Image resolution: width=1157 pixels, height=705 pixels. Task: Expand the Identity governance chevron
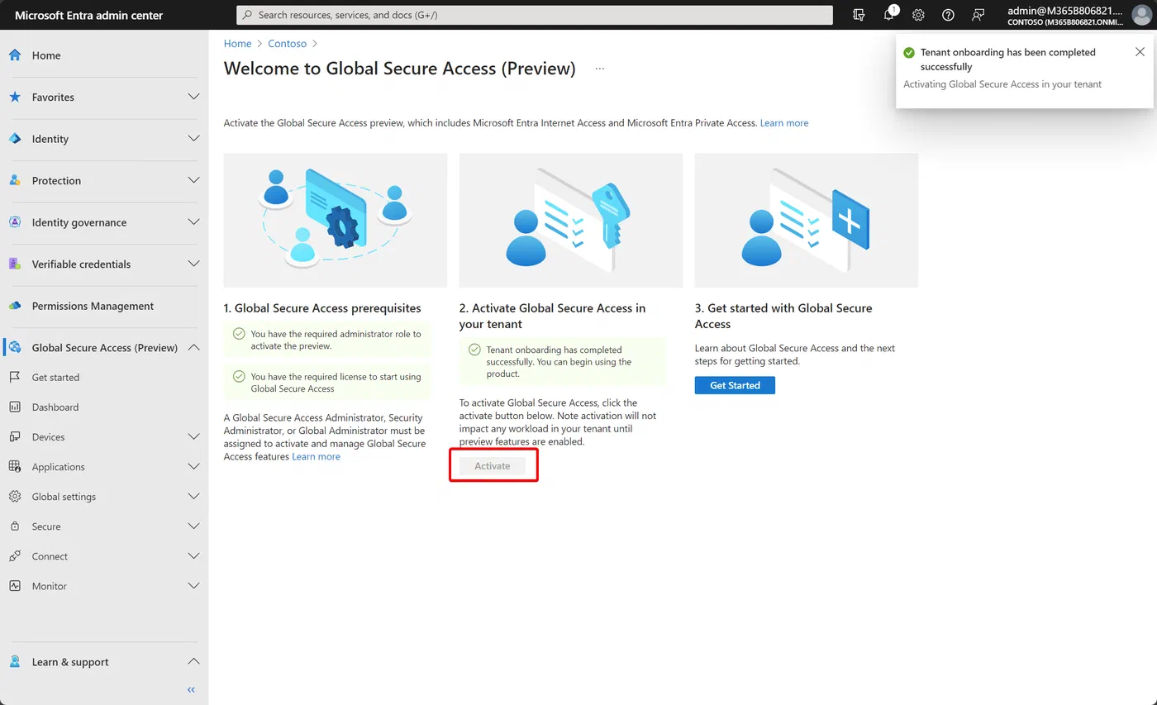(x=193, y=222)
